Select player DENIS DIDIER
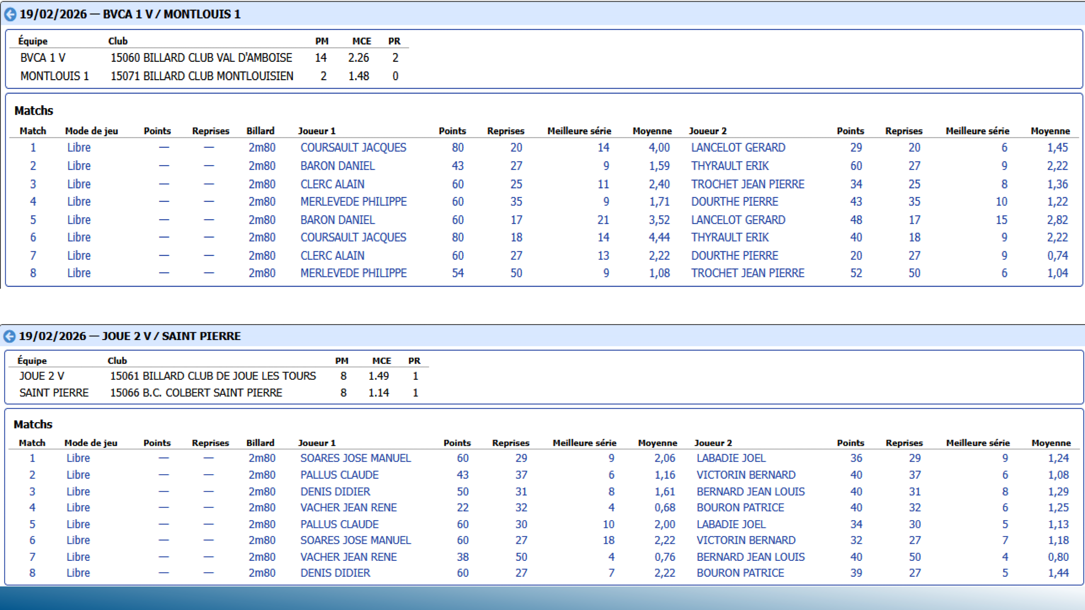The height and width of the screenshot is (610, 1085). 335,491
